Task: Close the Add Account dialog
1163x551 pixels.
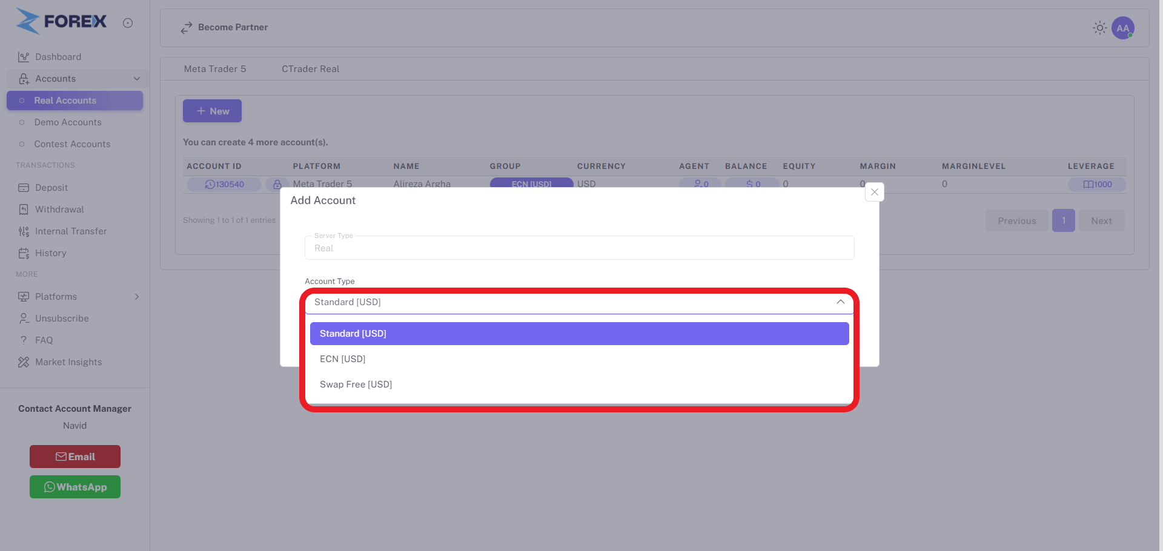Action: coord(874,192)
